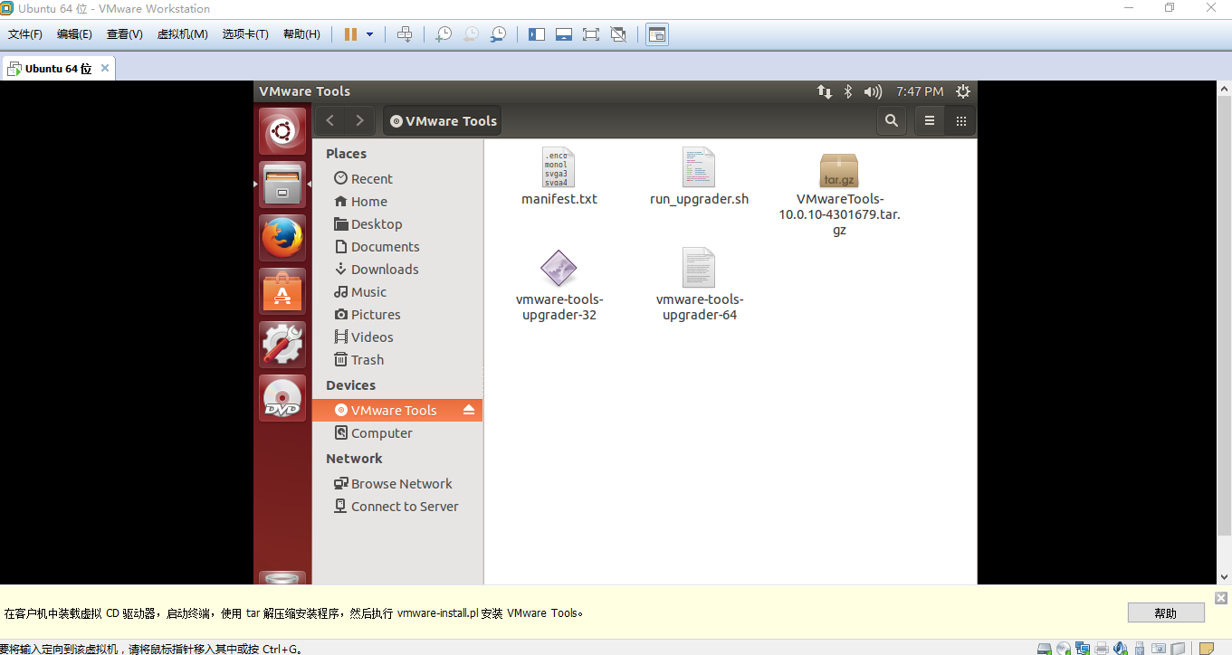Switch to icon grid view

961,120
